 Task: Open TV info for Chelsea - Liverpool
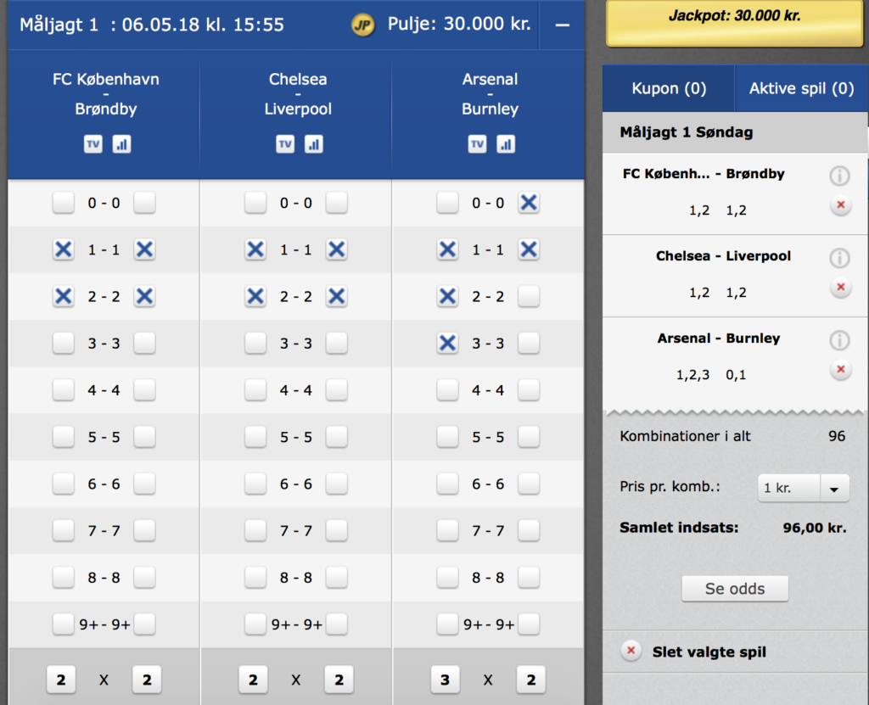tap(285, 145)
